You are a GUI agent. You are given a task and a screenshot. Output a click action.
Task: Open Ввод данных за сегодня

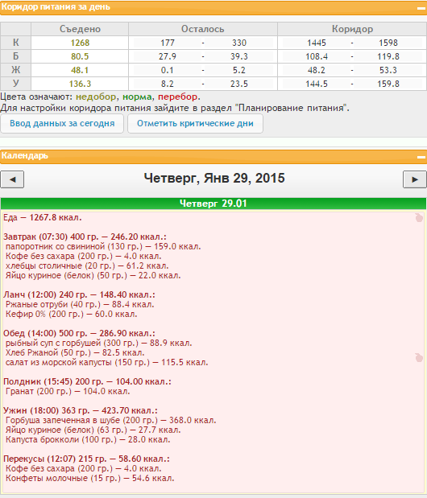point(62,124)
